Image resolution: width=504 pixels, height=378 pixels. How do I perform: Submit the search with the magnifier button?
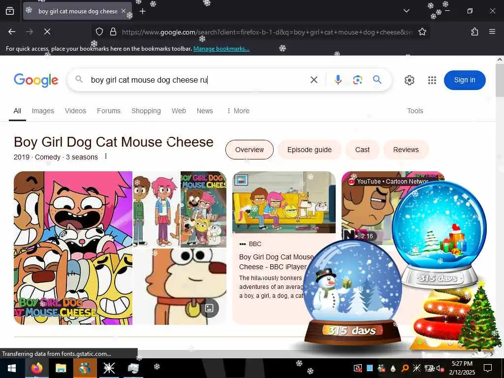pos(377,79)
